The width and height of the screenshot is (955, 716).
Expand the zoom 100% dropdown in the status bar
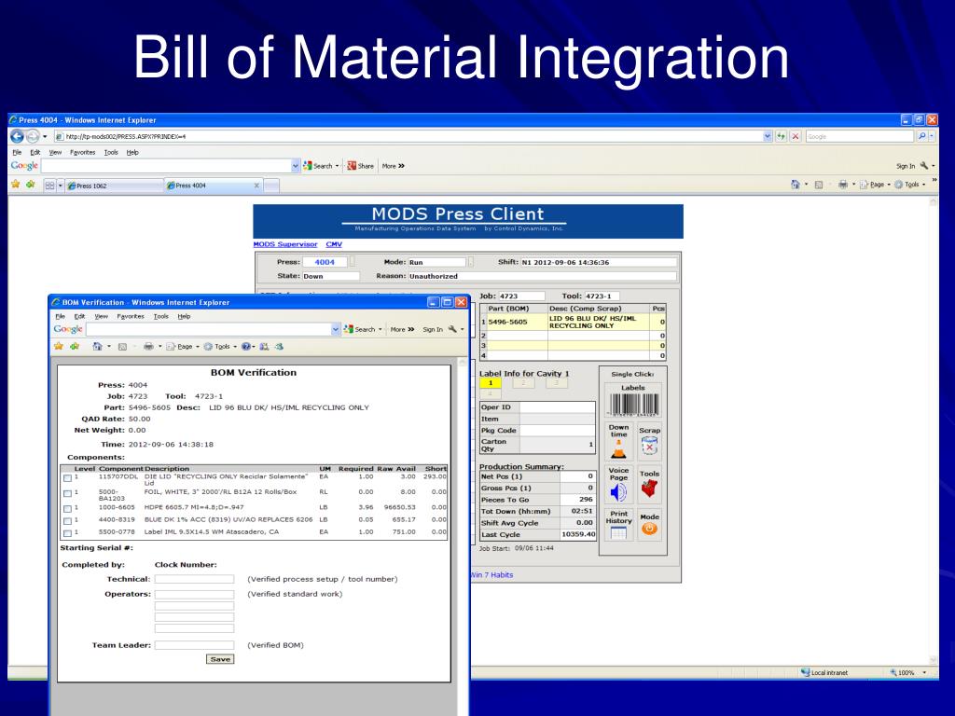click(924, 673)
